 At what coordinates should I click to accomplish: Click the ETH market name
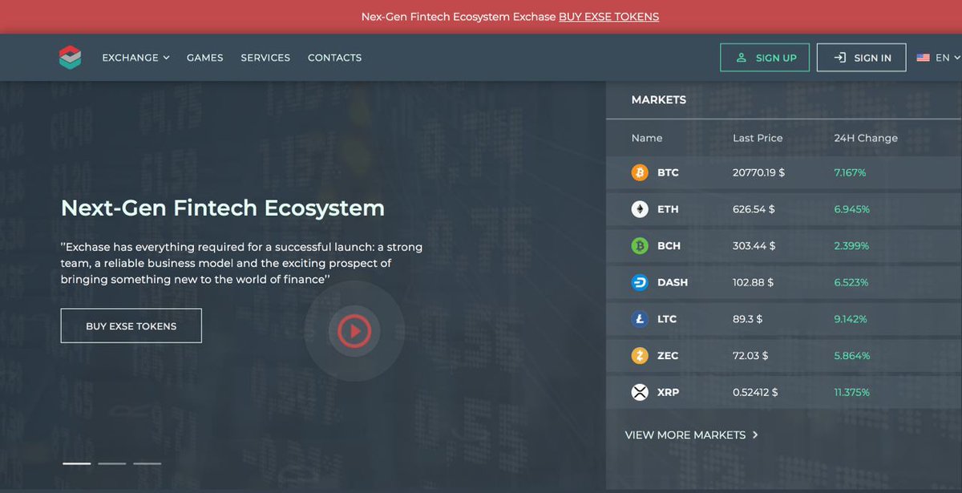pos(668,209)
